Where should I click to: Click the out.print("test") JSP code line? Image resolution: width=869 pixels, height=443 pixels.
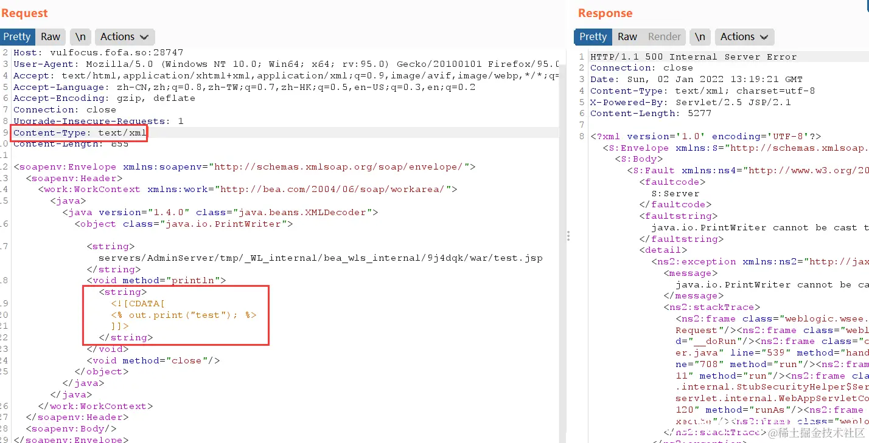tap(183, 315)
